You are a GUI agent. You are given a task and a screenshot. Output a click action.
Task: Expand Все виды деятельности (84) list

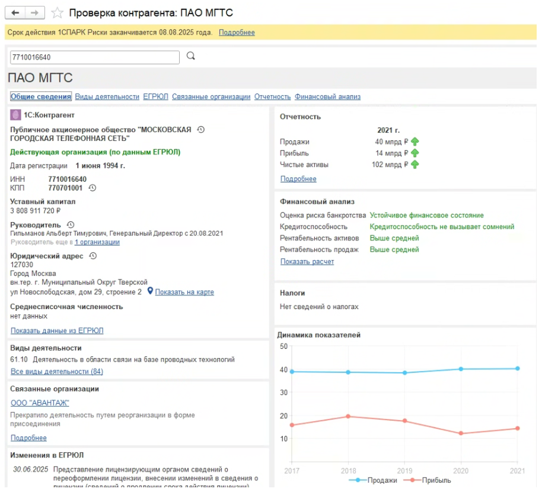[x=57, y=371]
